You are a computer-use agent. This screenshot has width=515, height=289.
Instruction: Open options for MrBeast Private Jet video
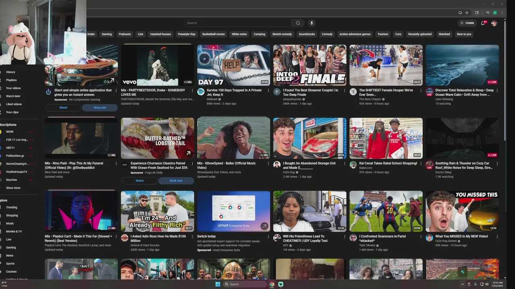click(268, 91)
